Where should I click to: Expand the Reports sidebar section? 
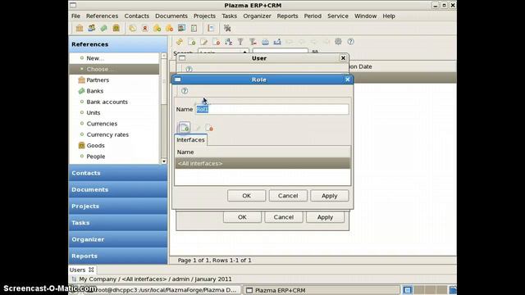click(x=118, y=256)
